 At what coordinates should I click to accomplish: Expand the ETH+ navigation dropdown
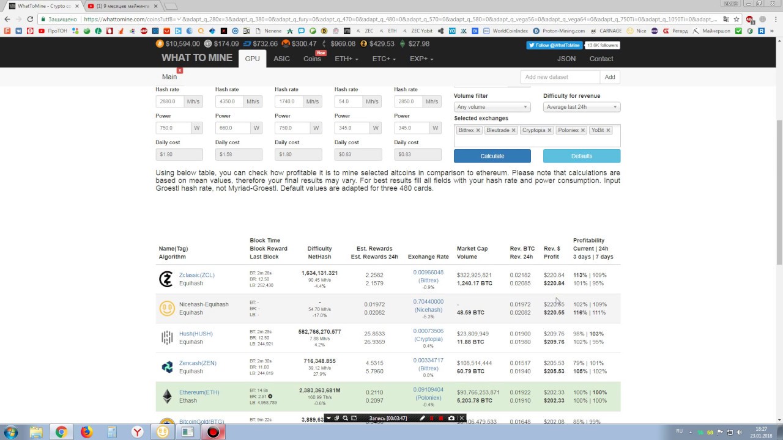(x=346, y=59)
